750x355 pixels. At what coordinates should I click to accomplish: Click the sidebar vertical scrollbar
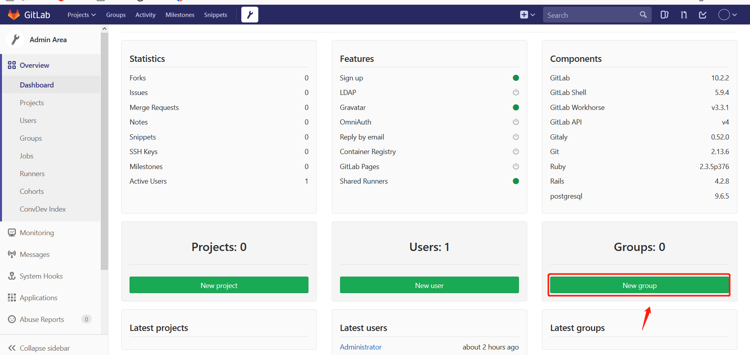click(104, 151)
